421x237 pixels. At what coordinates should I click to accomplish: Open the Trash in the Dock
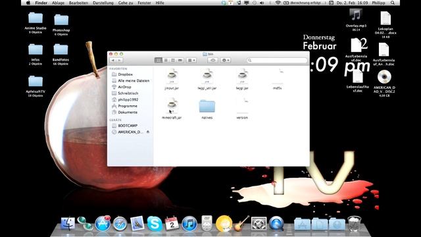point(355,224)
